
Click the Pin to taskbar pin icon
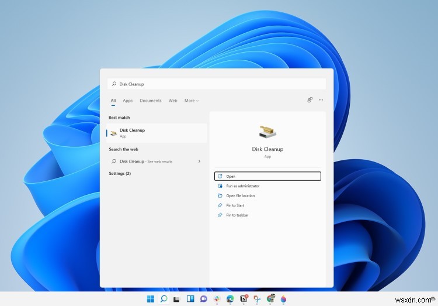pyautogui.click(x=220, y=215)
